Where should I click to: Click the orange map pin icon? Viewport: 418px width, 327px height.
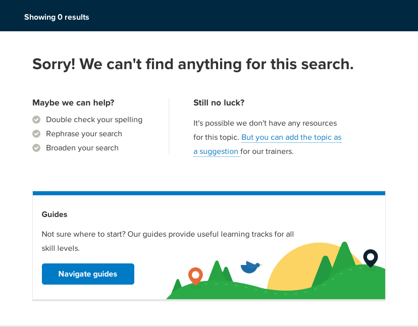[195, 276]
